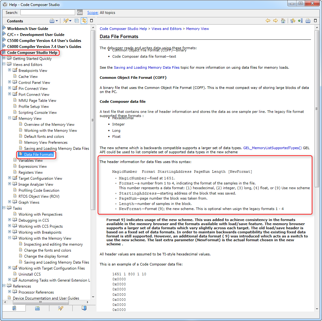Click topic pane vertical scrollbar thumb
322x321 pixels.
click(x=317, y=109)
